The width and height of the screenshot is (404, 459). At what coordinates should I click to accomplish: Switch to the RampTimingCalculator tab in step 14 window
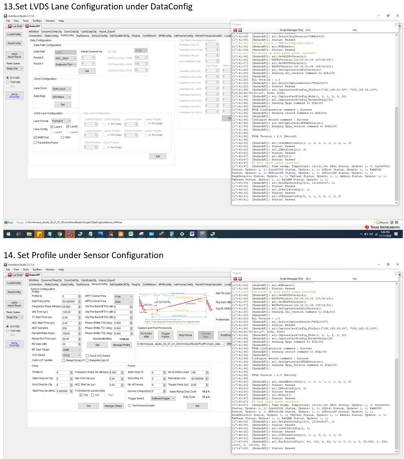tap(209, 285)
